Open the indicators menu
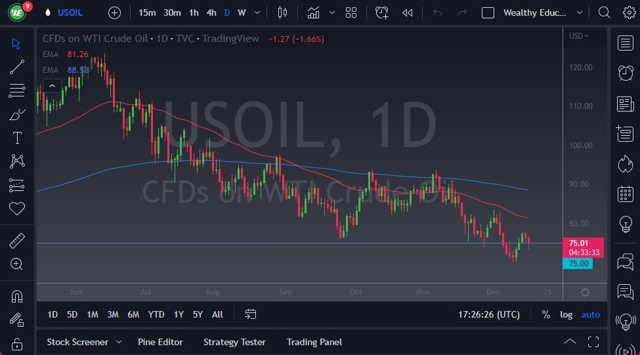This screenshot has height=355, width=640. pos(313,12)
